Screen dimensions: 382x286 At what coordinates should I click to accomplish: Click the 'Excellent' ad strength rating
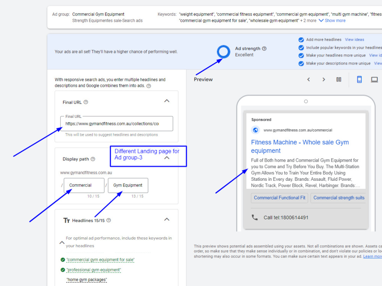(x=244, y=55)
